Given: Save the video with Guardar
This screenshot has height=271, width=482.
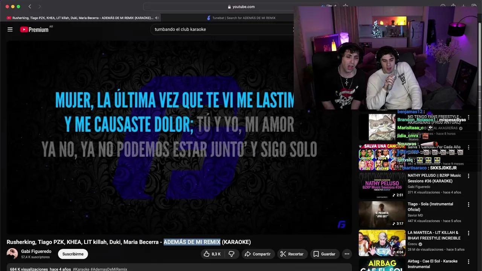Looking at the screenshot, I should click(x=324, y=254).
